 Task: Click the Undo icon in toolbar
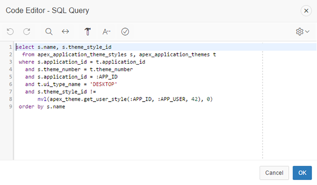pyautogui.click(x=10, y=32)
